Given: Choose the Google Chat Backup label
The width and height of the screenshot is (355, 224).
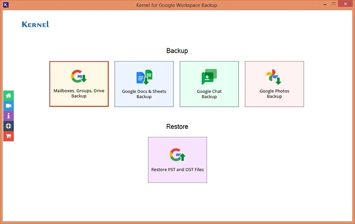Looking at the screenshot, I should point(209,94).
